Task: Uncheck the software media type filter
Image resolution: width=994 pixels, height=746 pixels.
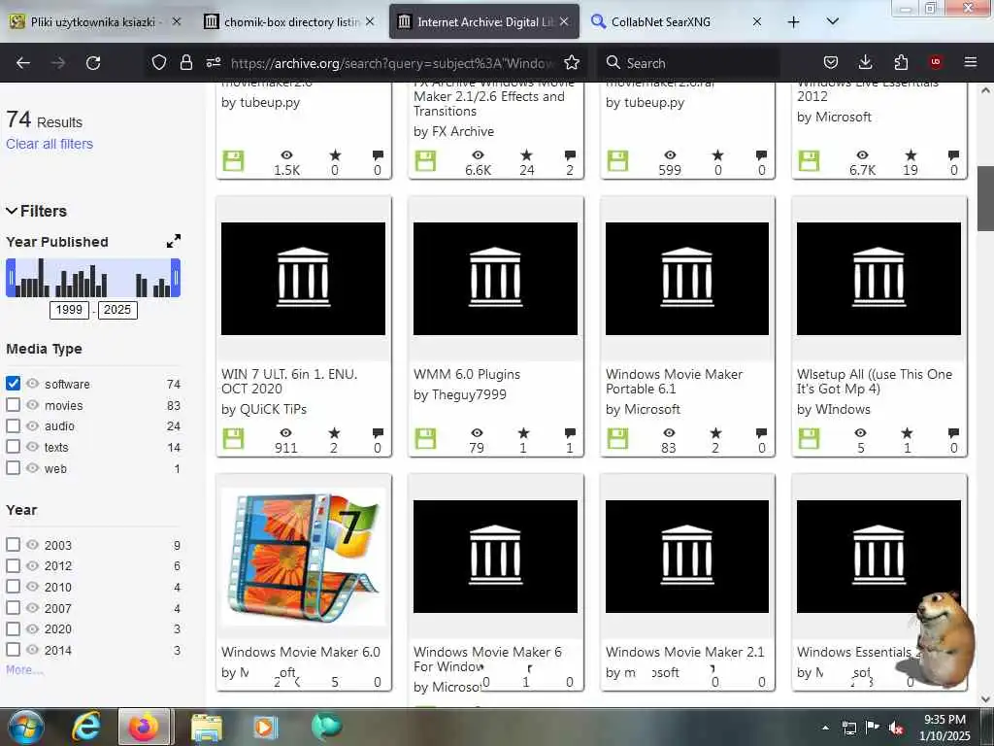Action: pos(13,383)
